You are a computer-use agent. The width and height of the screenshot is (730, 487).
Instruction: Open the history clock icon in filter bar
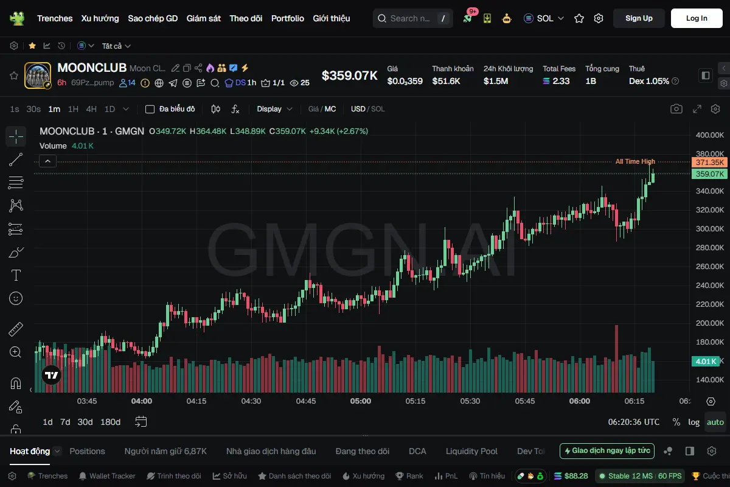coord(61,46)
